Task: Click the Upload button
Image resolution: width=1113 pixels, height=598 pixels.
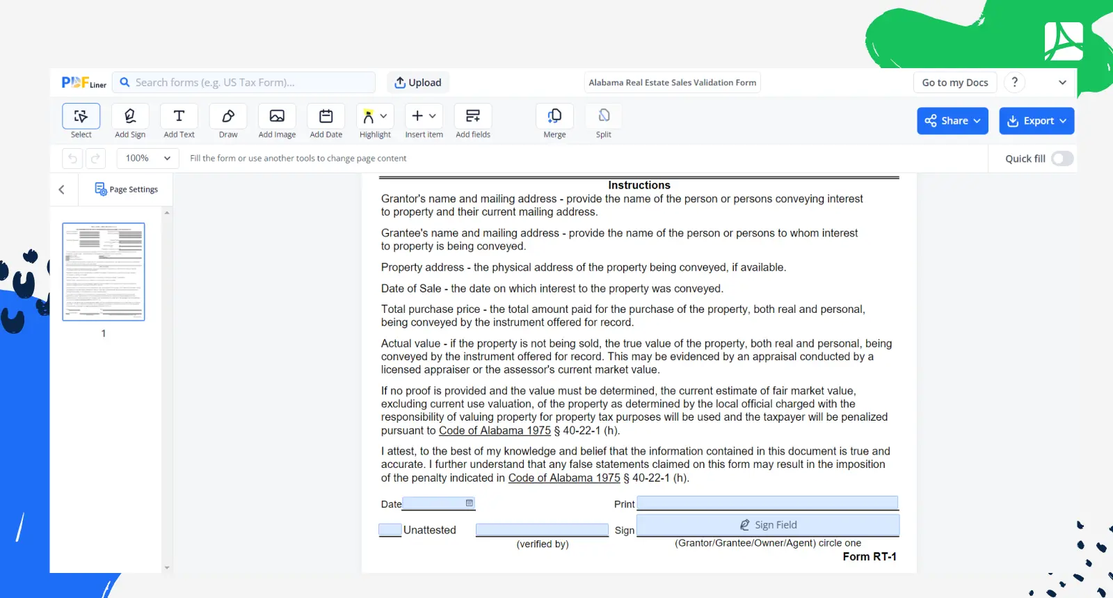Action: coord(418,82)
